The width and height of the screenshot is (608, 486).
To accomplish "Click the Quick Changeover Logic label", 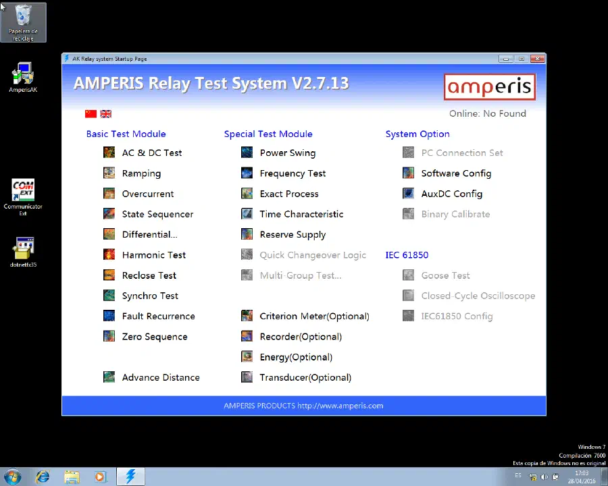I will pos(313,255).
